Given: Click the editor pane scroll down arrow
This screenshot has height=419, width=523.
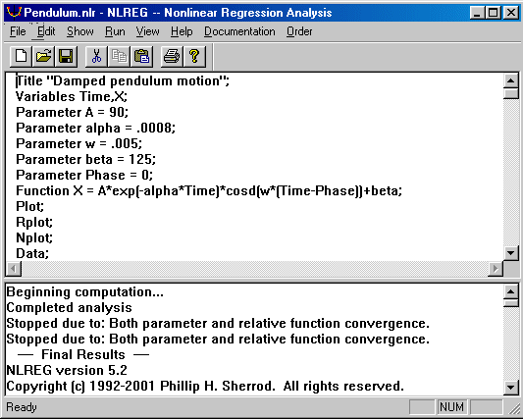Looking at the screenshot, I should pyautogui.click(x=510, y=253).
